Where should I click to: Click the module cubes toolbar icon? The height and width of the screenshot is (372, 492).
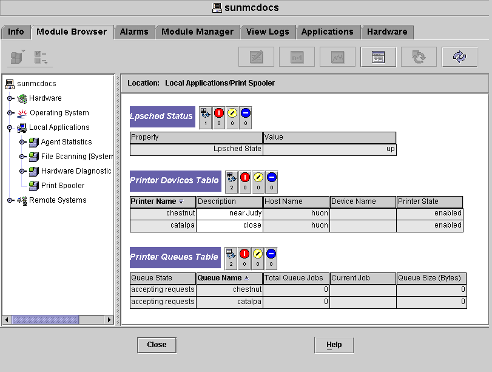click(x=17, y=57)
